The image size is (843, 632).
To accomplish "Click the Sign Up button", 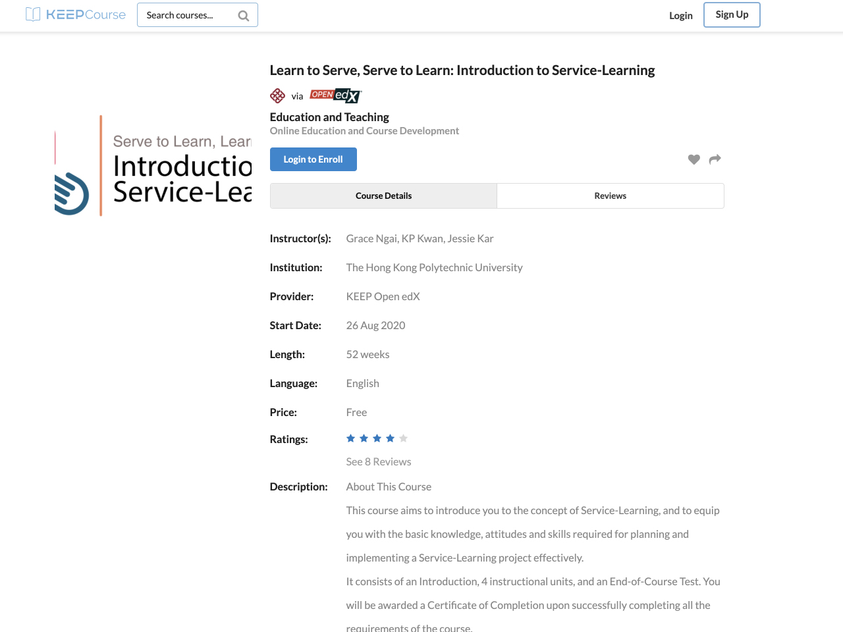I will pos(732,14).
